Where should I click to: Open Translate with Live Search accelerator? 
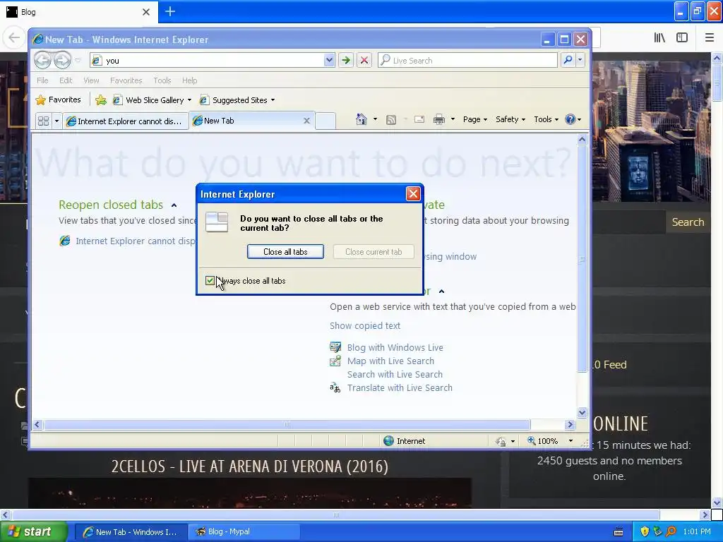click(391, 387)
